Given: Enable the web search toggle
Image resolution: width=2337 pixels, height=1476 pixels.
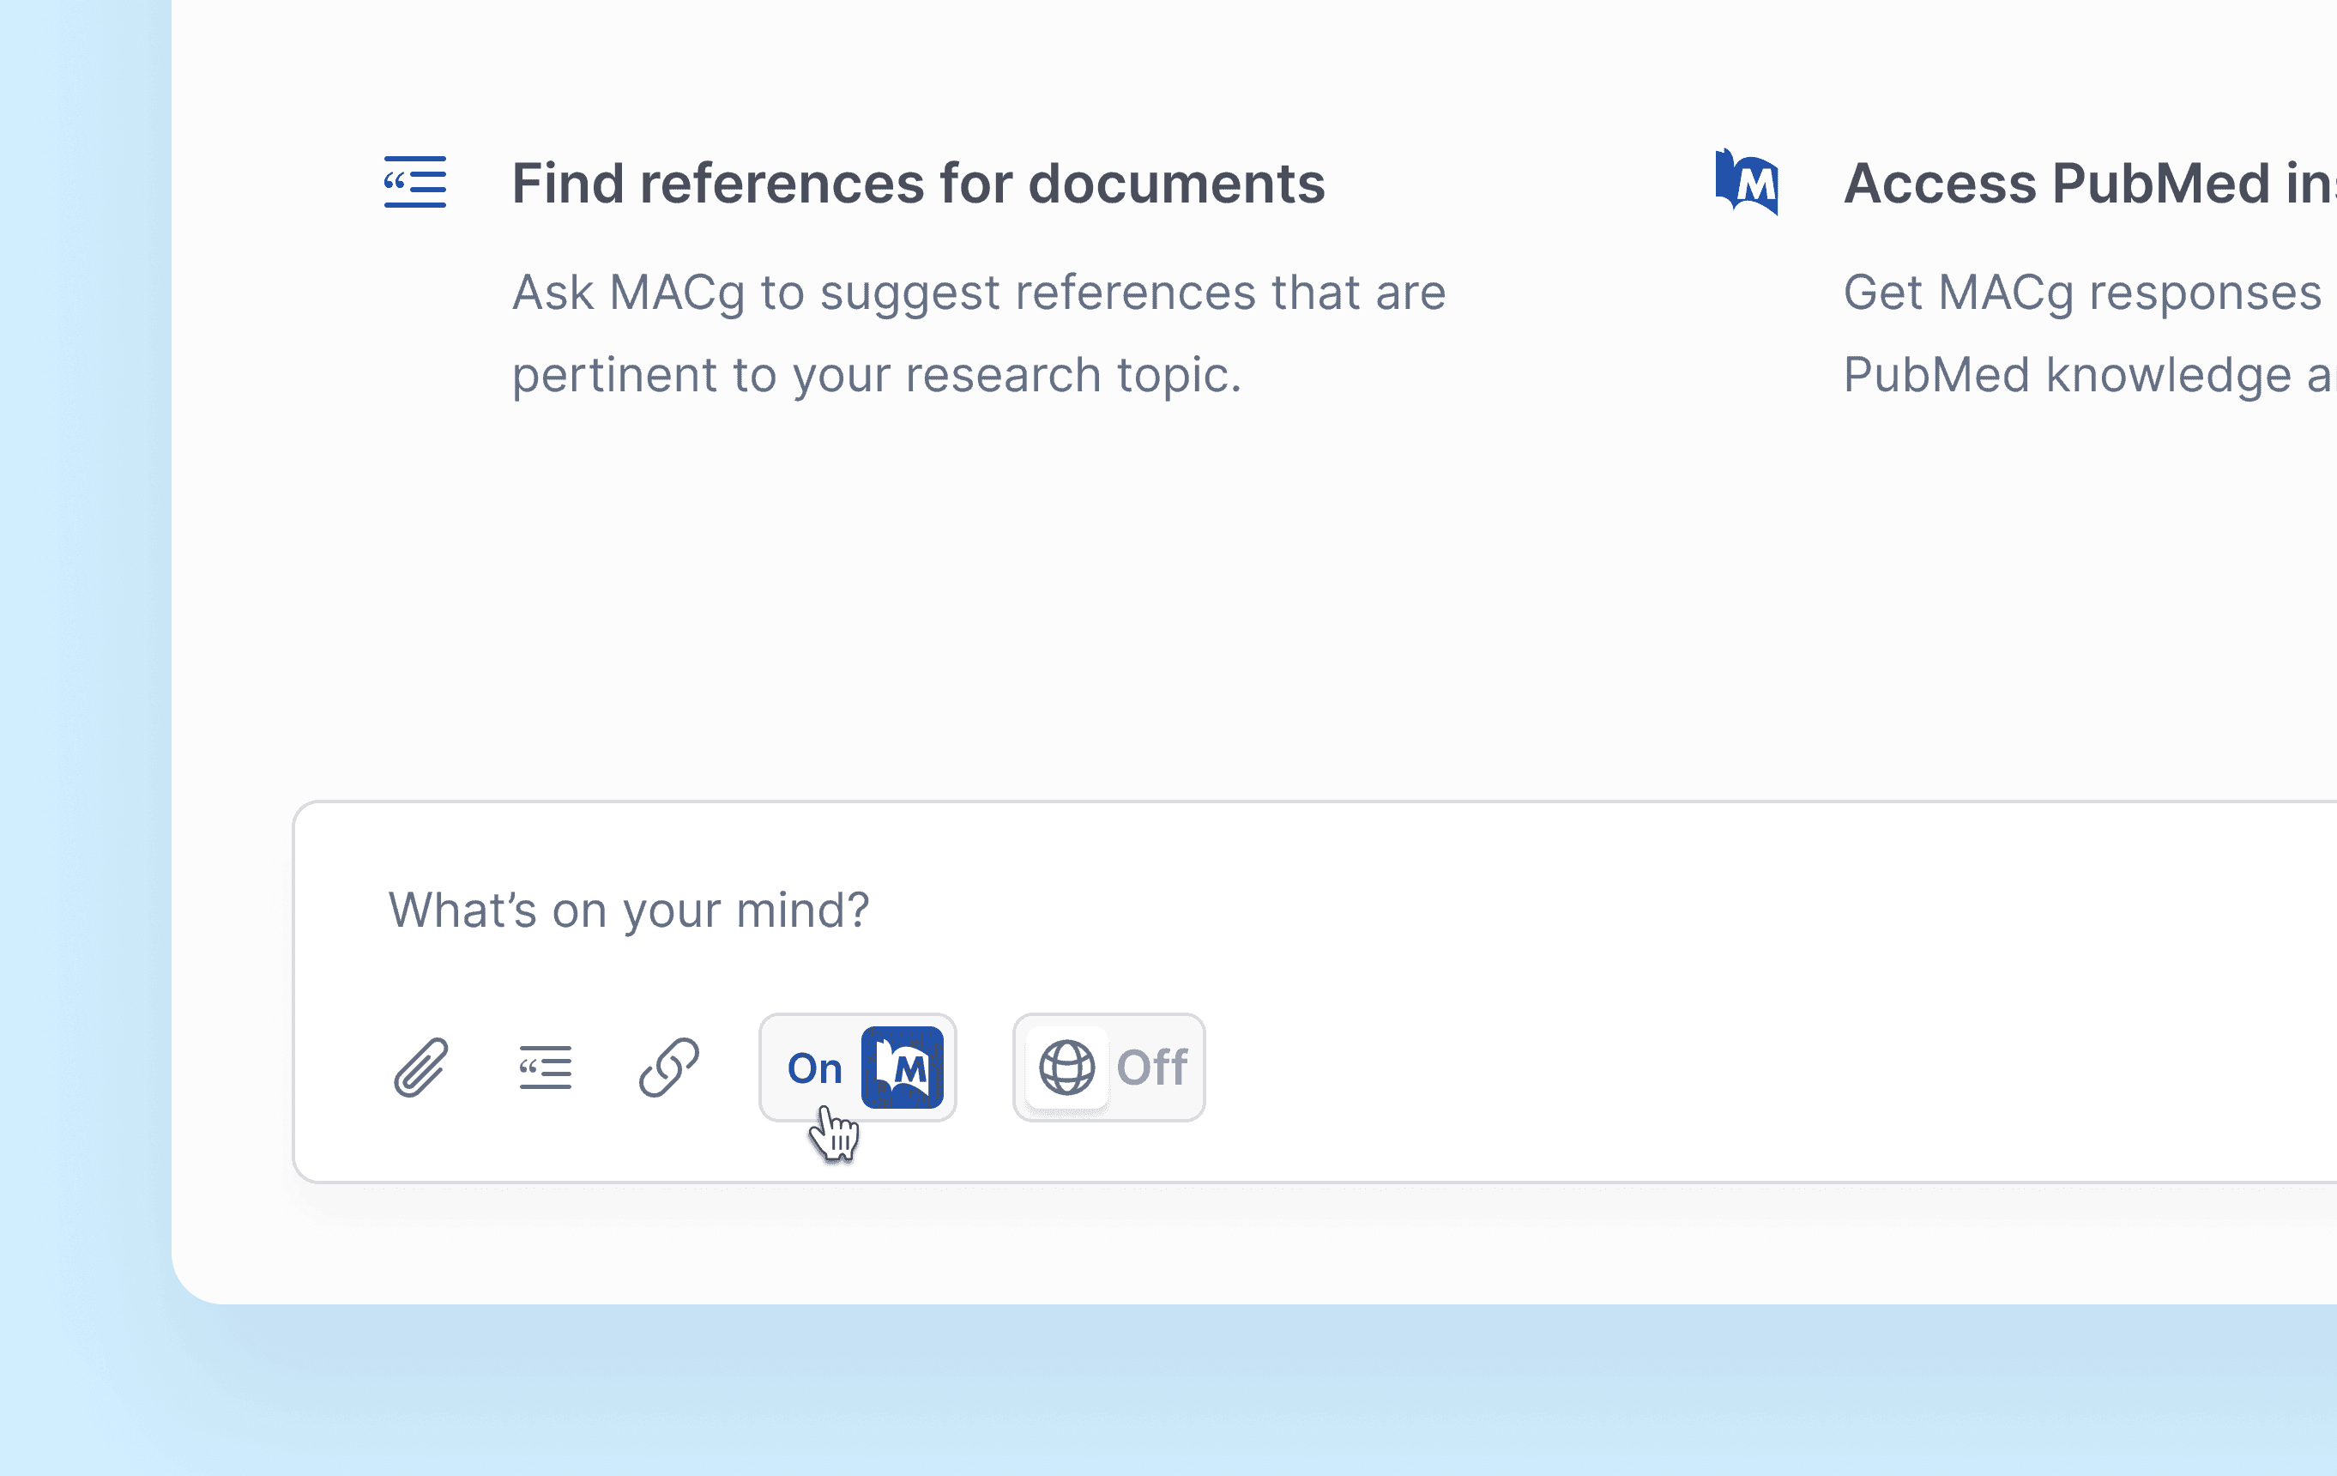Looking at the screenshot, I should (x=1109, y=1068).
